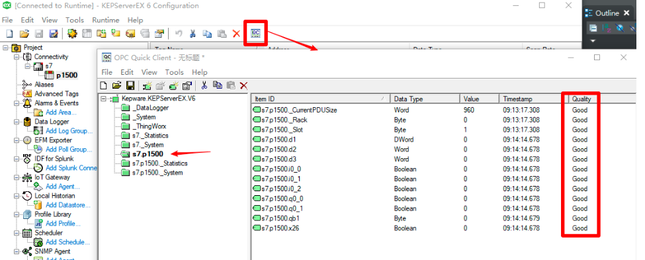Click the Open Project folder icon
Image resolution: width=645 pixels, height=260 pixels.
click(24, 34)
